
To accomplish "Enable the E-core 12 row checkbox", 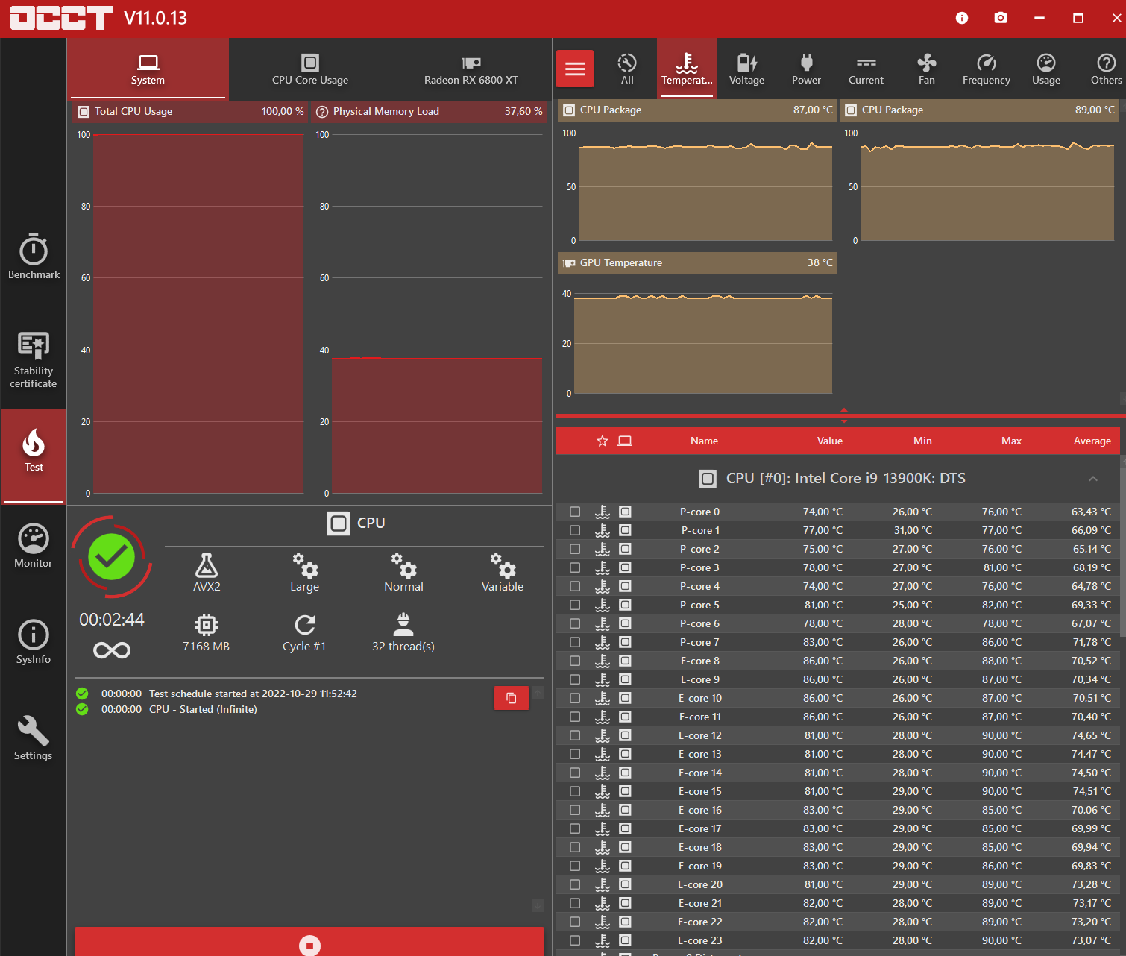I will [x=575, y=735].
